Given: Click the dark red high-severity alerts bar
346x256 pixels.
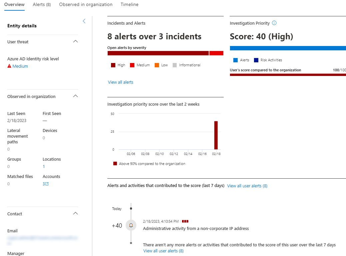Looking at the screenshot, I should [158, 53].
